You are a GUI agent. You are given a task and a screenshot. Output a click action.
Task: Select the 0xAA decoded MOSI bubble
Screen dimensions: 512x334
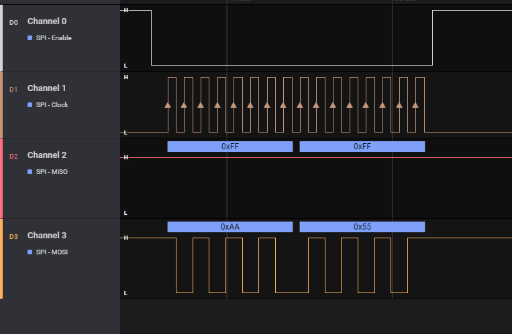229,227
